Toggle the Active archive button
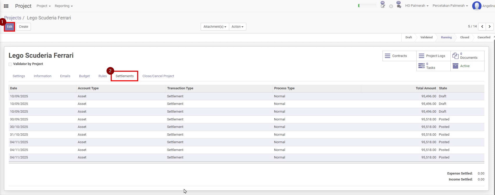The height and width of the screenshot is (195, 495). 465,66
